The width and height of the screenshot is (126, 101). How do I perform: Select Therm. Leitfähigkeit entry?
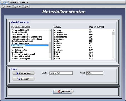point(30,58)
